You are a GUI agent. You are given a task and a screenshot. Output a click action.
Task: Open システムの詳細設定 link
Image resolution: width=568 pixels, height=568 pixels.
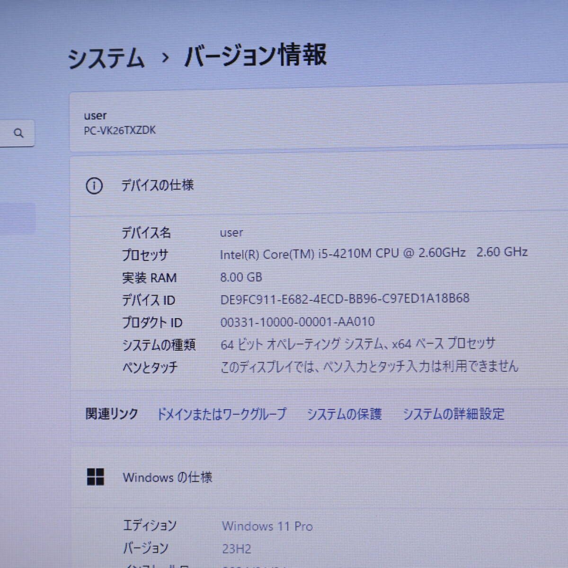tap(453, 414)
